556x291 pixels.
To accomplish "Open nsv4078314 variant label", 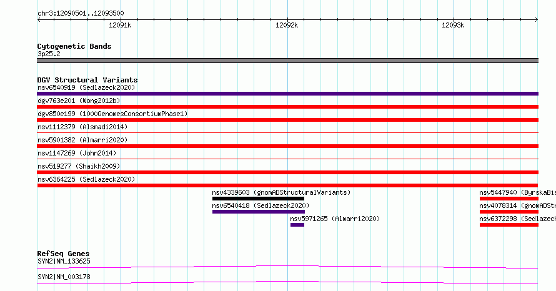I will [x=517, y=205].
